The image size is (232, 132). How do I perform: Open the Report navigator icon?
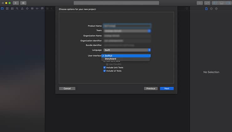click(42, 8)
